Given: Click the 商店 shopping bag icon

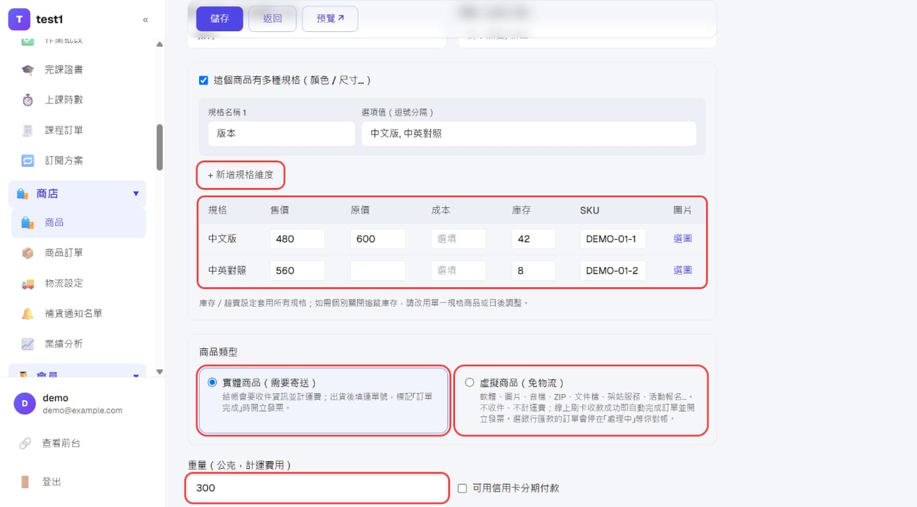Looking at the screenshot, I should coord(22,194).
